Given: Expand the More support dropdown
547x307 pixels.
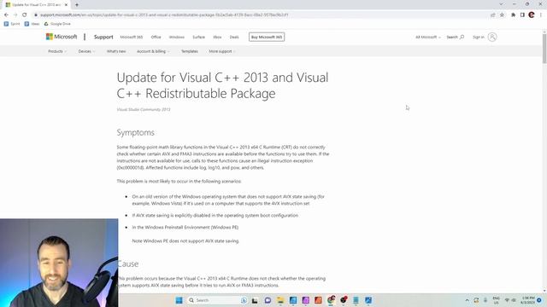Looking at the screenshot, I should pos(222,51).
